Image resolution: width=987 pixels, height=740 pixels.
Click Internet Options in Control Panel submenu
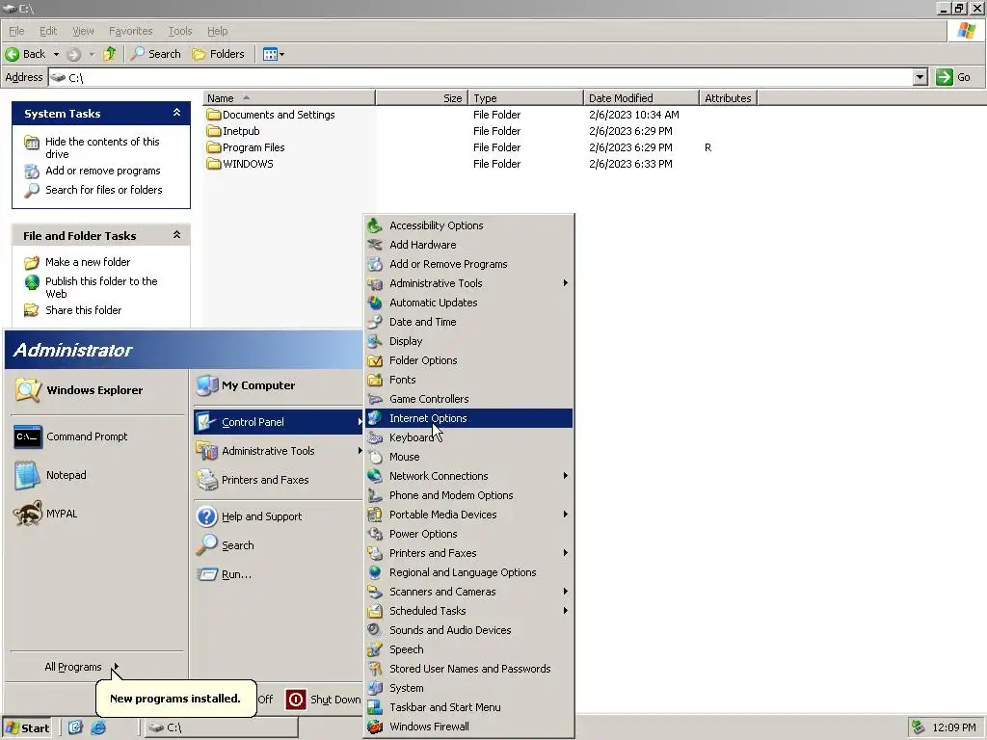tap(469, 418)
